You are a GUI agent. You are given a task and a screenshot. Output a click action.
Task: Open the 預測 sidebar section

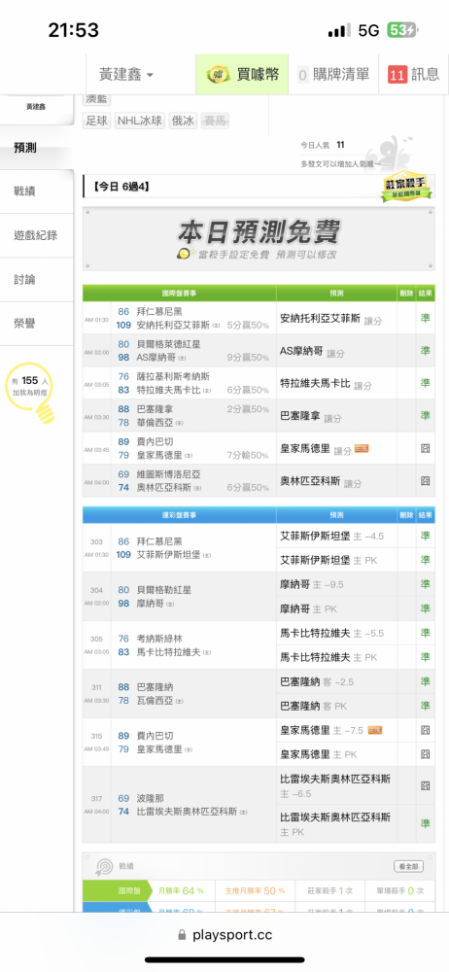36,148
